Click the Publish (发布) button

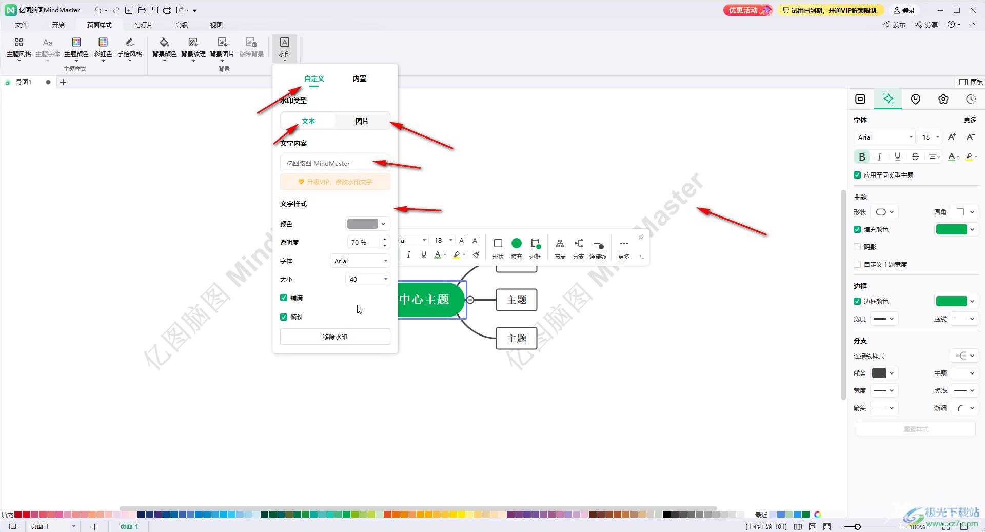click(894, 25)
